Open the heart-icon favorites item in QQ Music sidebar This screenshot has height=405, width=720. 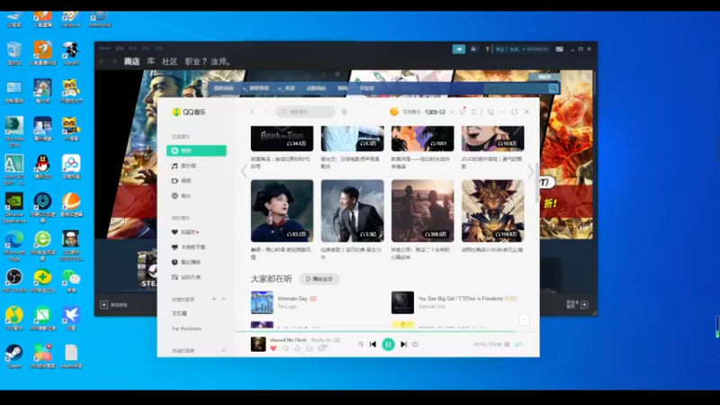[x=185, y=232]
